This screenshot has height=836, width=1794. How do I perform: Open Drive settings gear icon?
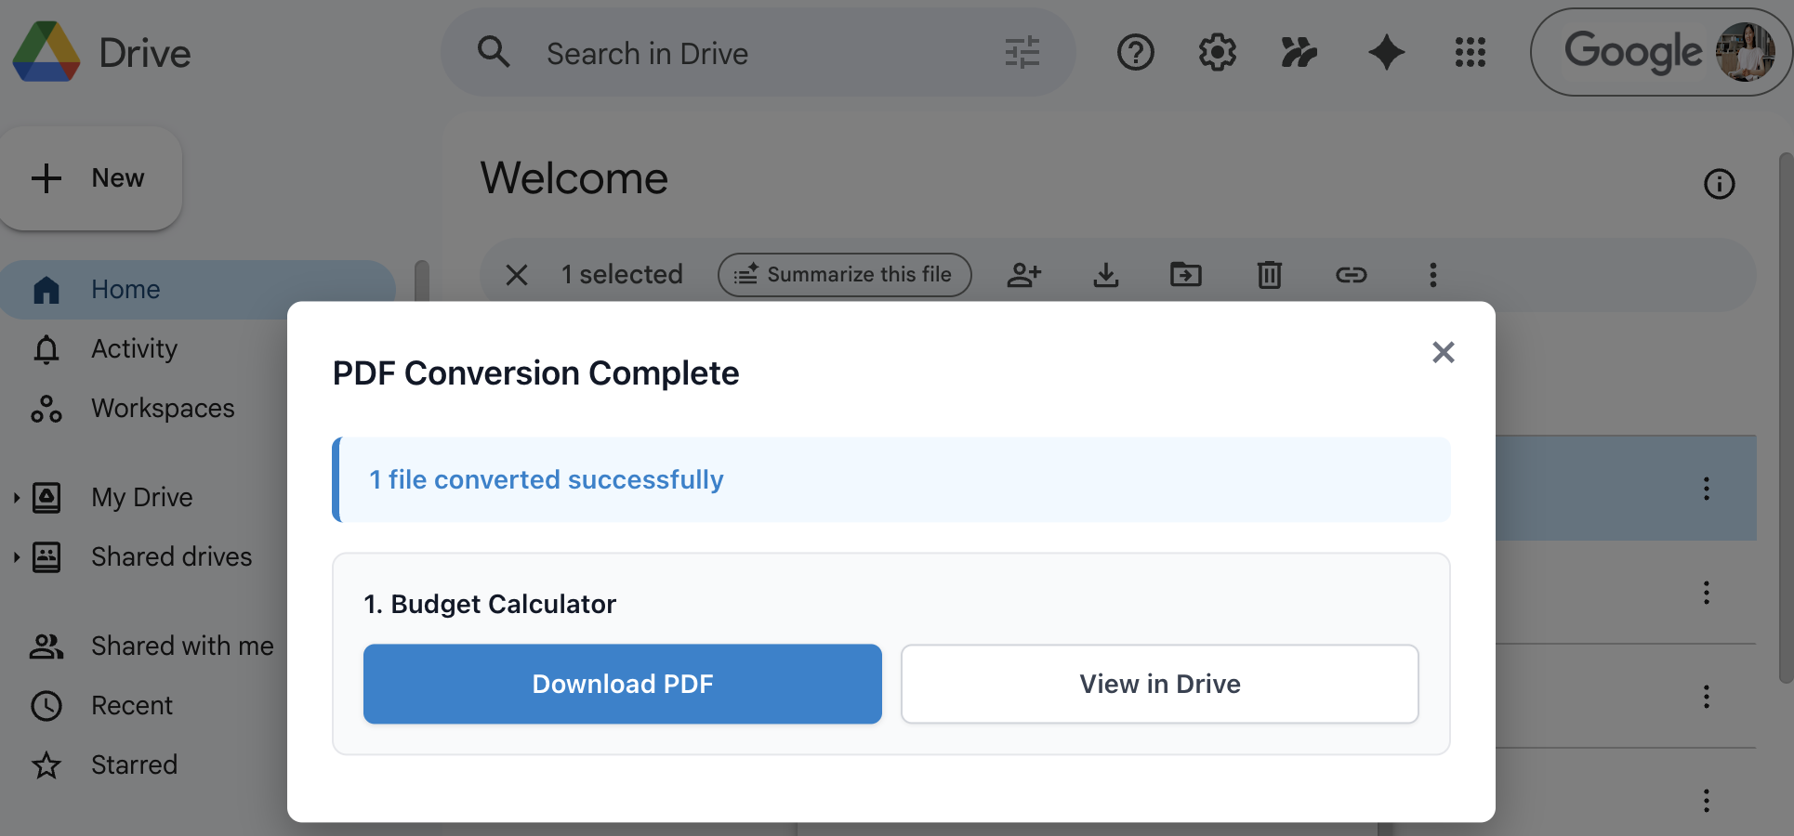1217,53
